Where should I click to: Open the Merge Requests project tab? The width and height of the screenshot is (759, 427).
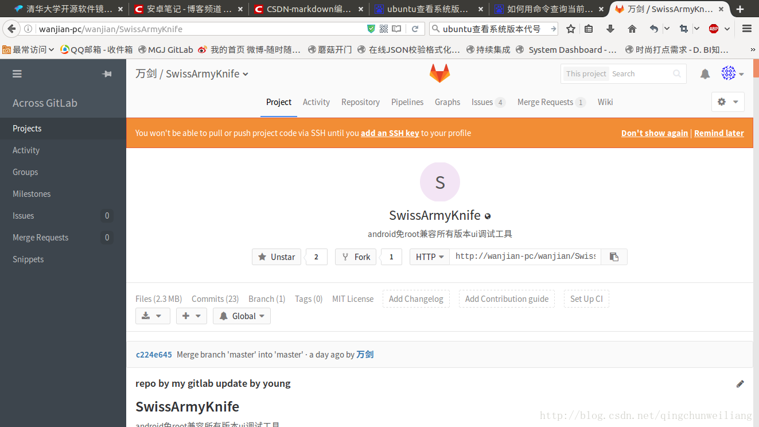pos(551,102)
